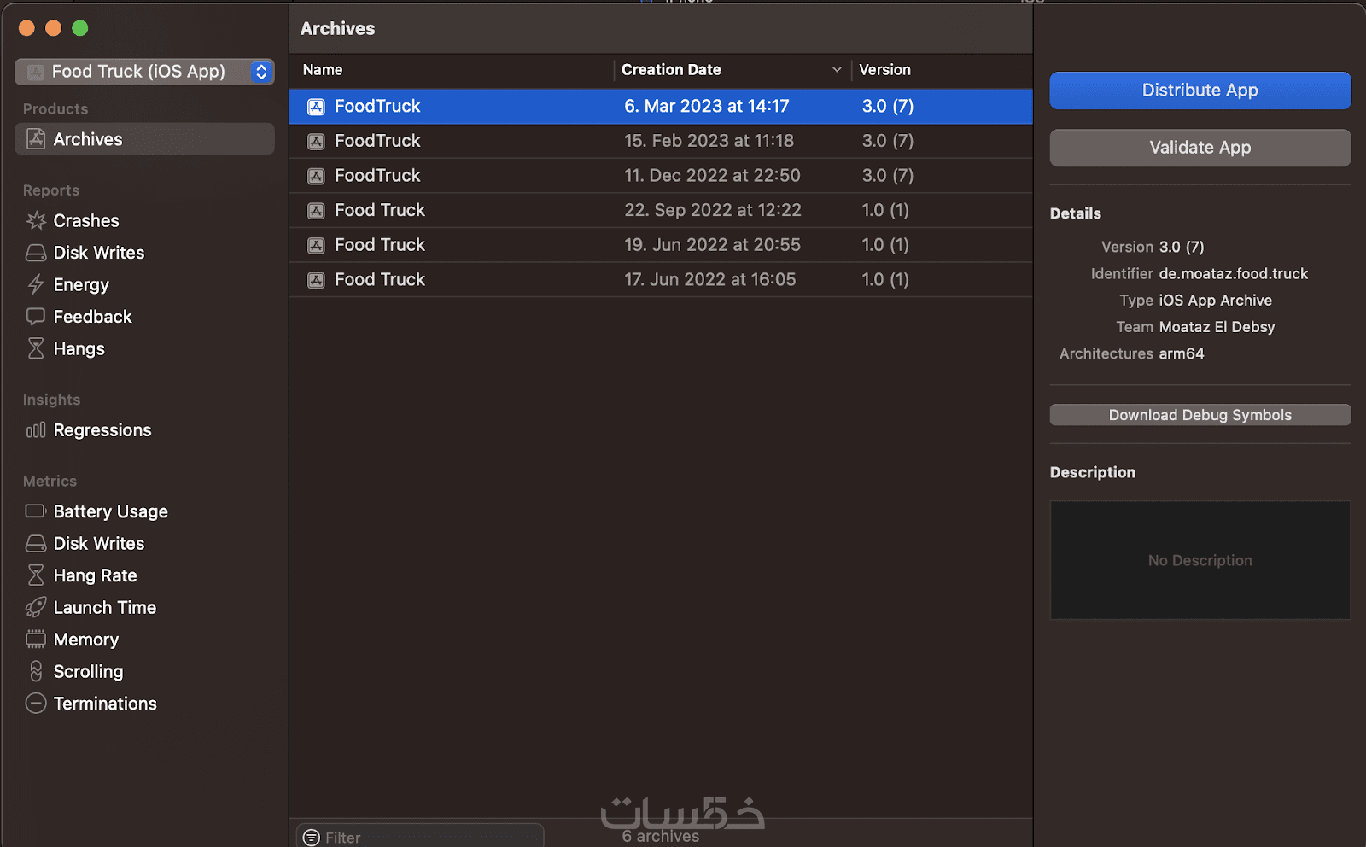Open Scrolling metrics
Screen dimensions: 1366x847
click(89, 671)
